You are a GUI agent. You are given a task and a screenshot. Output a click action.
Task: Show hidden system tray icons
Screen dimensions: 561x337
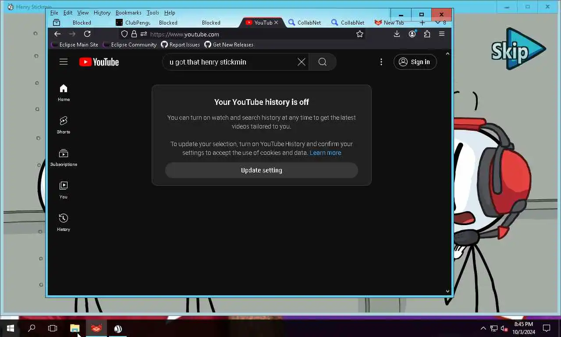pos(483,328)
